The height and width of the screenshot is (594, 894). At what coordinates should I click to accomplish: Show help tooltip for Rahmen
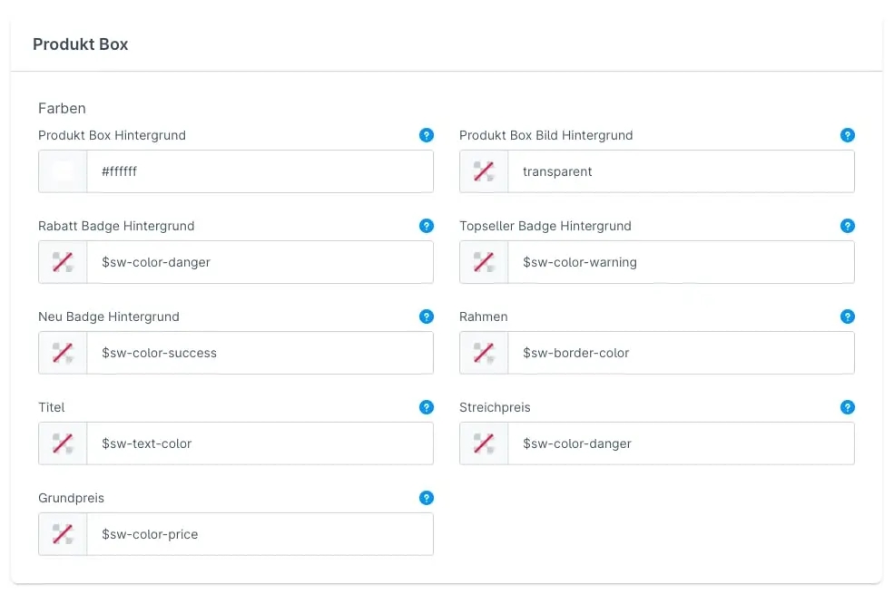point(848,316)
